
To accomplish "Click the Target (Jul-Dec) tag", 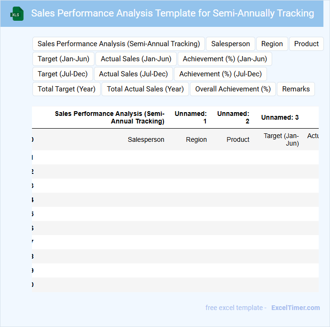I will click(63, 74).
